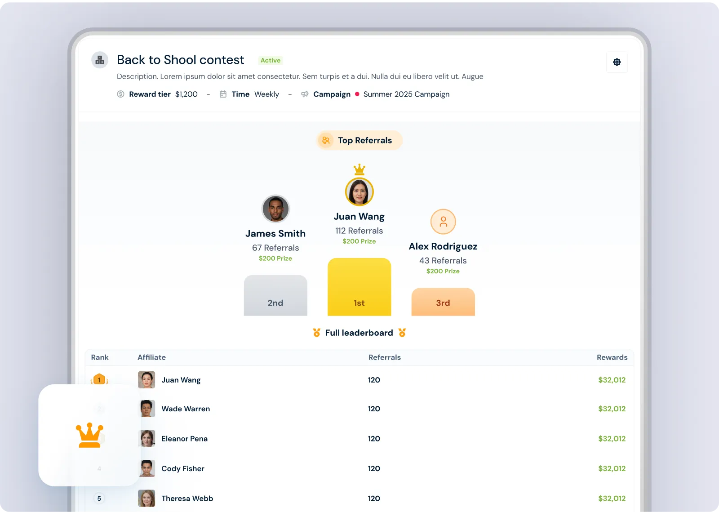Click the Reward tier dollar icon
This screenshot has width=719, height=512.
click(120, 94)
